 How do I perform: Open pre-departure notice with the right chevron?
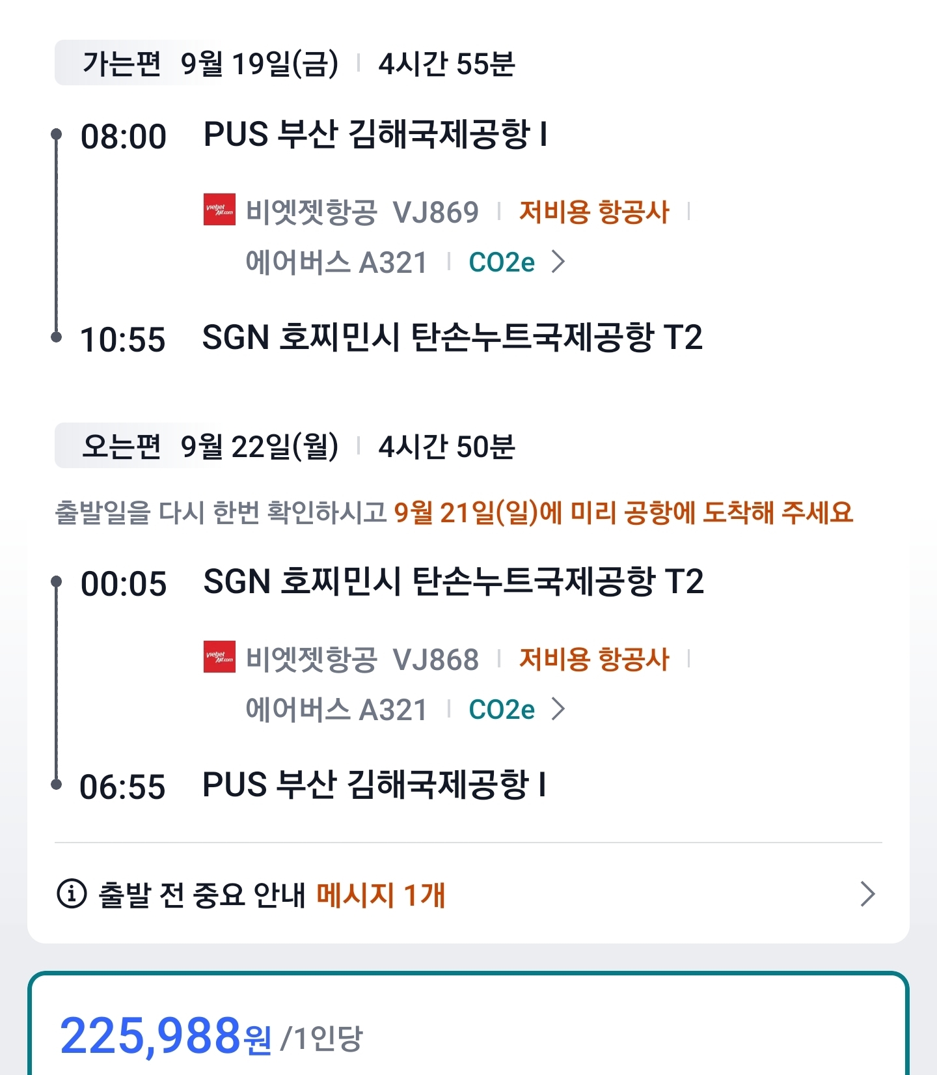[867, 894]
